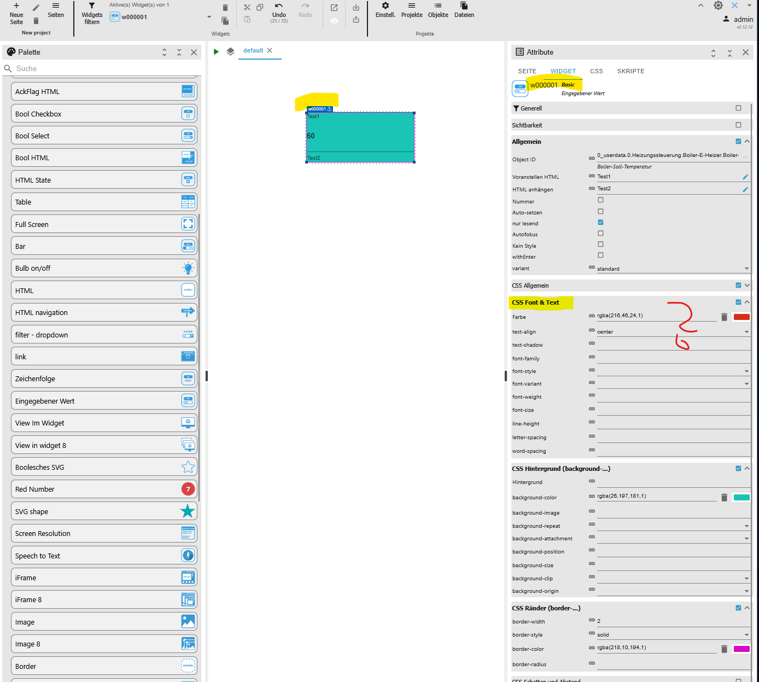
Task: Edit Voranstellen HTML with pencil icon
Action: [x=745, y=177]
